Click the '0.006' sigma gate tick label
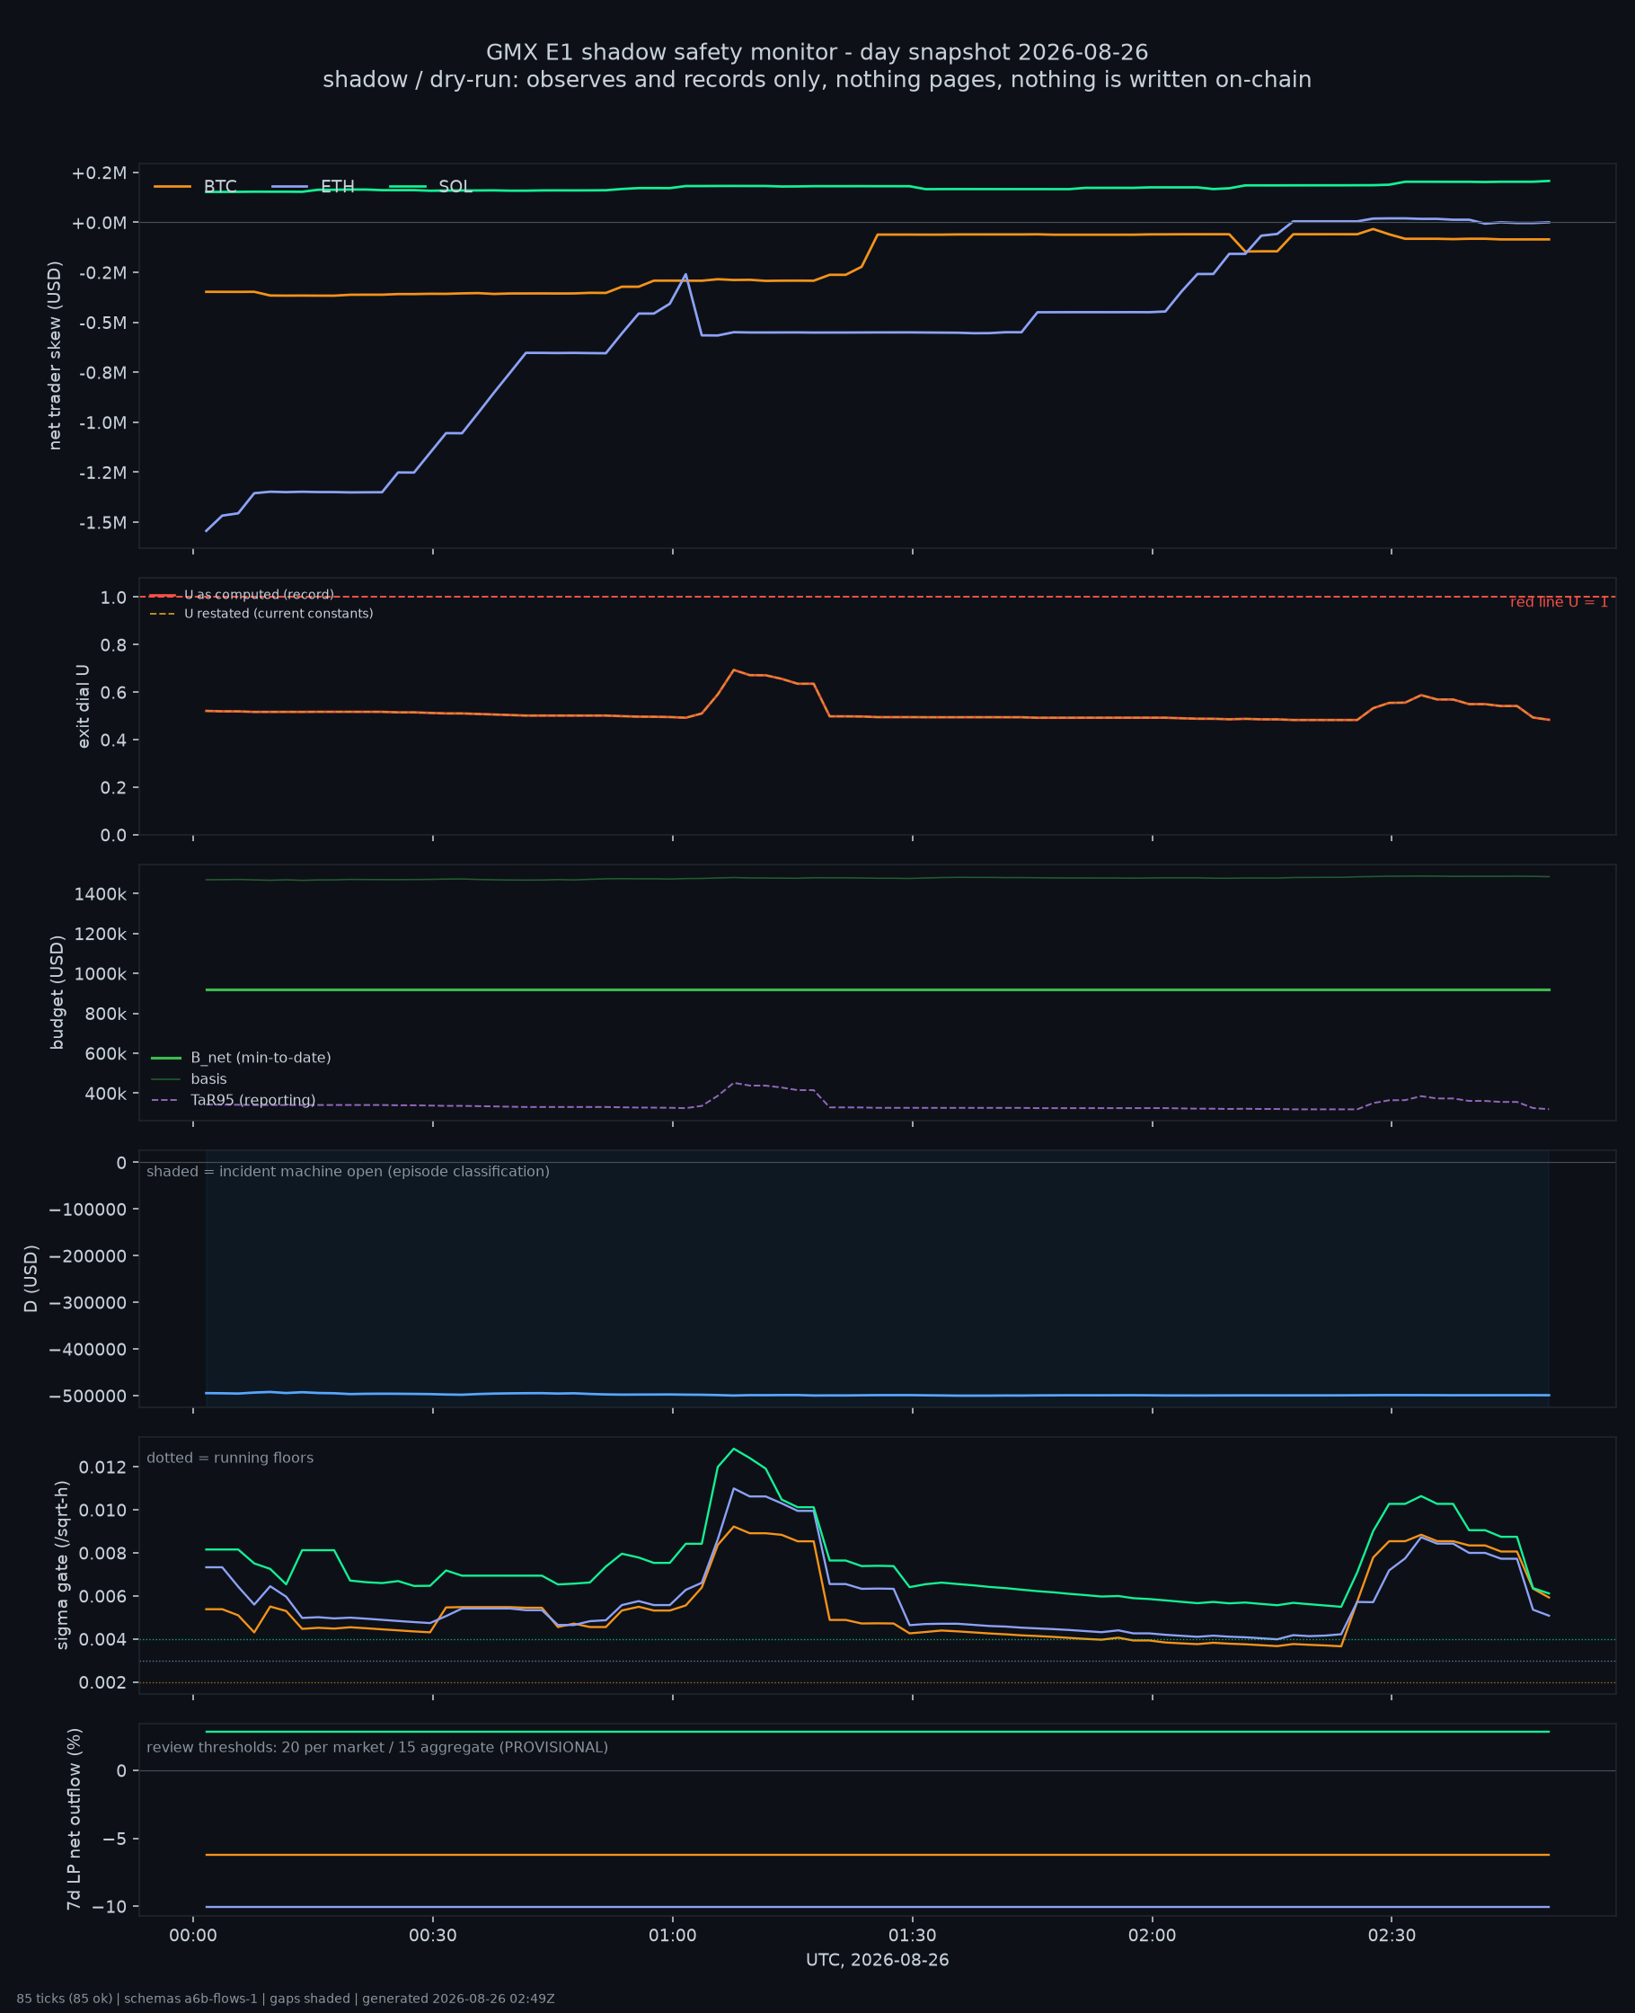1635x2013 pixels. point(103,1597)
